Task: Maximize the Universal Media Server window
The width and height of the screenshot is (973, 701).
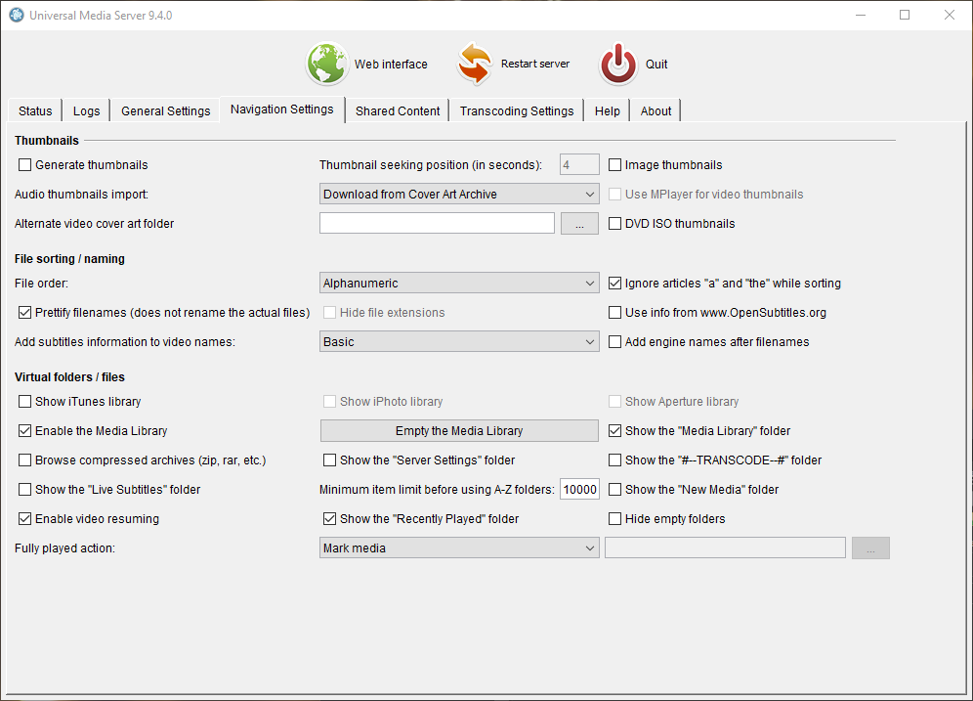Action: click(905, 15)
